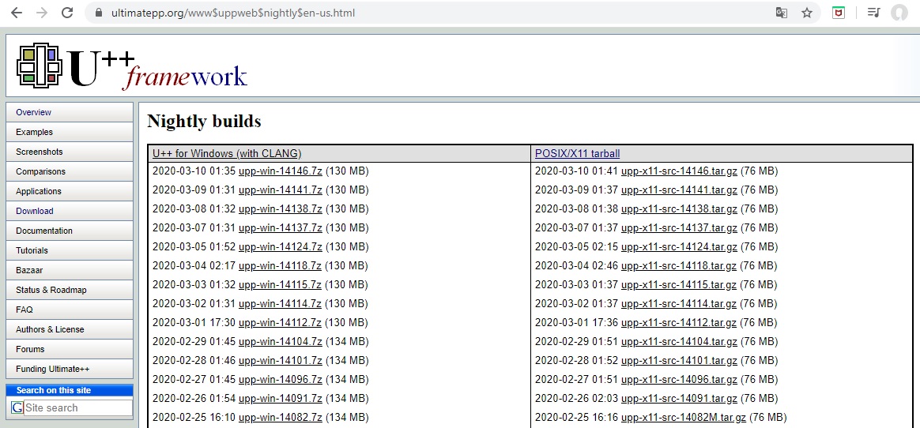Open the Chrome profile avatar
The height and width of the screenshot is (428, 920).
899,13
